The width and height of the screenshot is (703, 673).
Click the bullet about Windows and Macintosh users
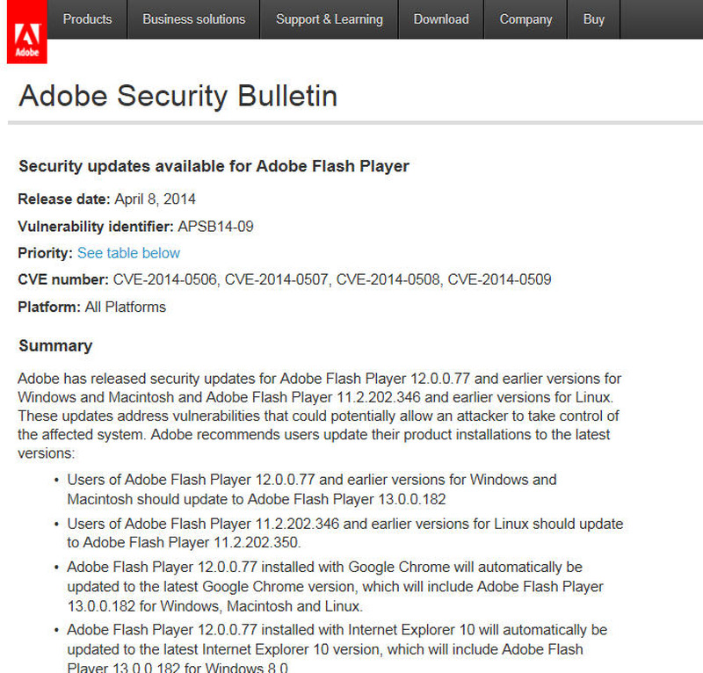(x=311, y=489)
